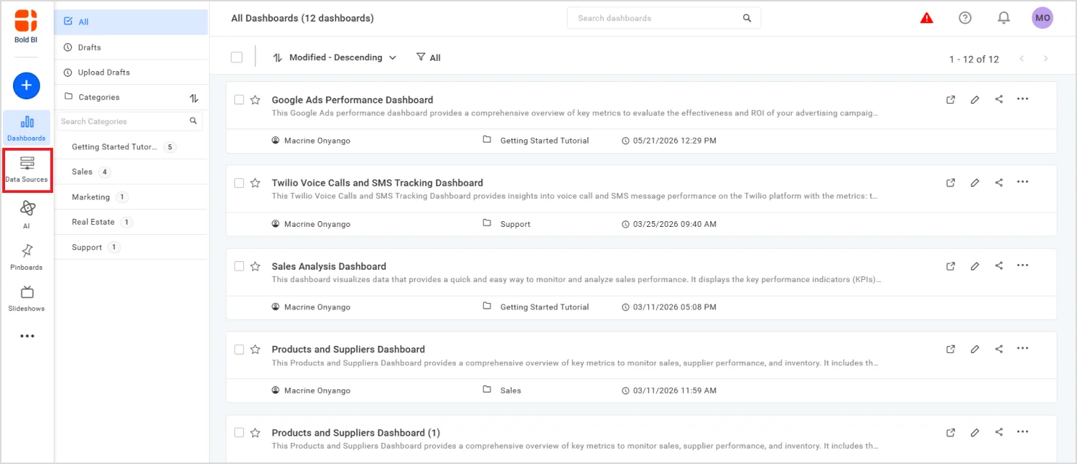The width and height of the screenshot is (1077, 464).
Task: Open the Data Sources section
Action: click(x=27, y=170)
